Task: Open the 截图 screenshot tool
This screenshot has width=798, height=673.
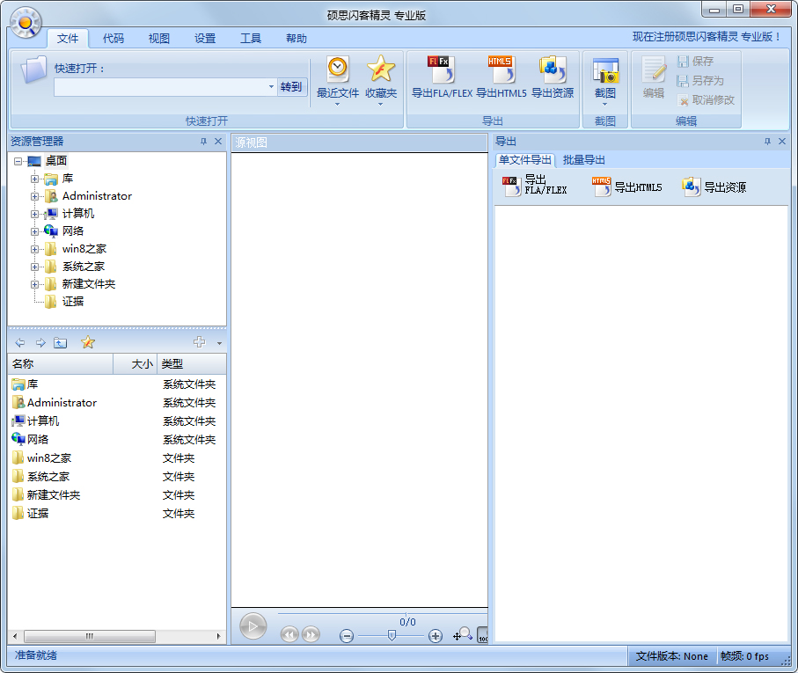Action: click(x=605, y=71)
